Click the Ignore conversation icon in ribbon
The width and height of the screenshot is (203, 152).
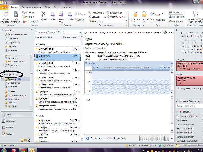click(x=23, y=12)
